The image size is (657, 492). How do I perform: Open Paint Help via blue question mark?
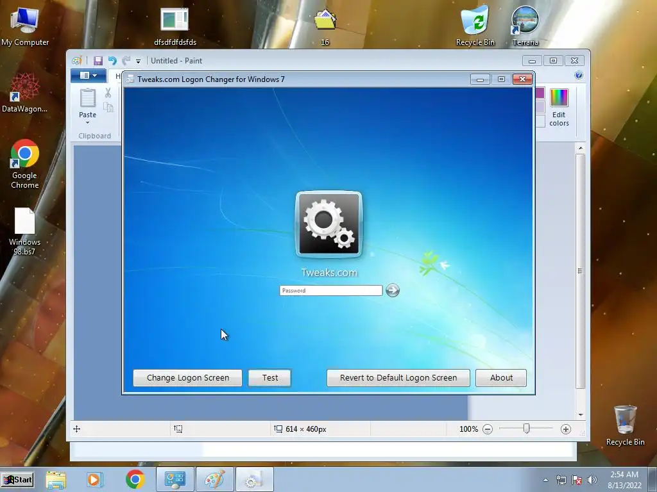coord(579,76)
